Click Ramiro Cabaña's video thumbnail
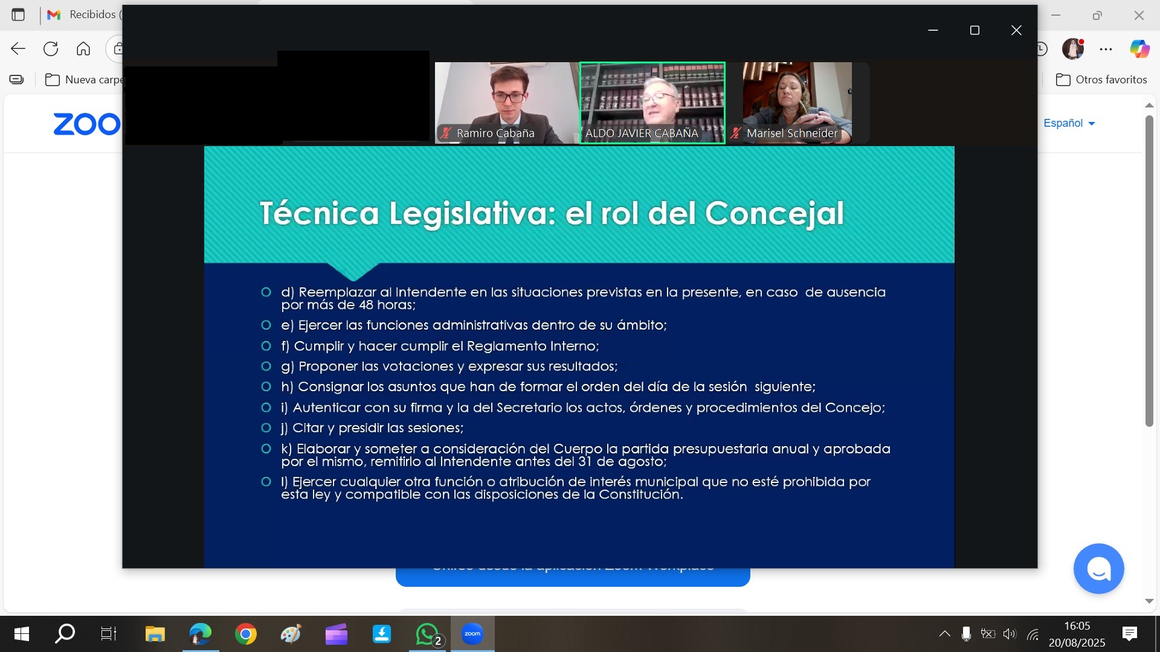This screenshot has height=652, width=1160. point(506,101)
